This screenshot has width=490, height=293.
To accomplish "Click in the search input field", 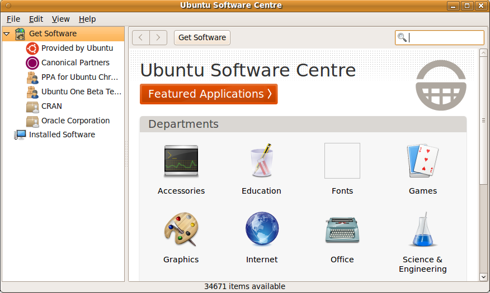I will pyautogui.click(x=440, y=38).
